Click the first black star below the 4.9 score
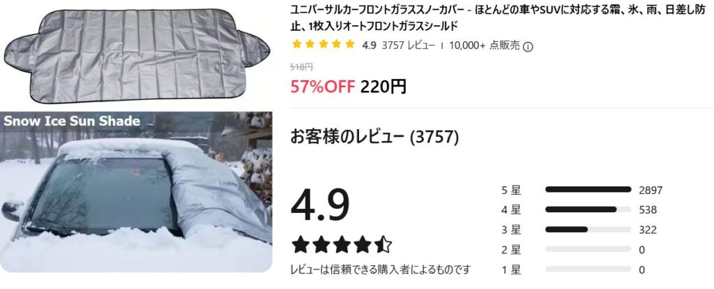Screen dimensions: 714x289 (301, 245)
